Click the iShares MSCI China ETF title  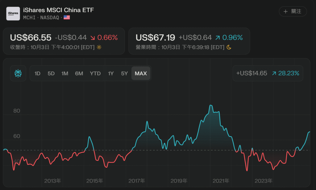point(58,10)
